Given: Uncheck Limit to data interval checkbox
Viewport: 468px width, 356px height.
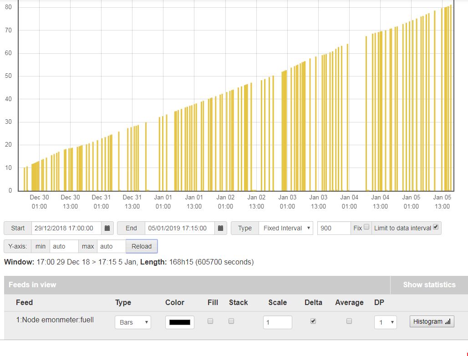Looking at the screenshot, I should coord(436,227).
